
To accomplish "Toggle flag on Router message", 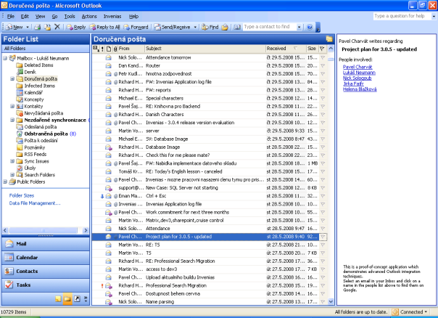I will tap(323, 66).
